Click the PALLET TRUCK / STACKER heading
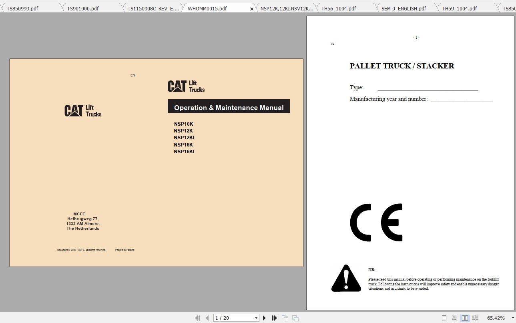 tap(402, 66)
